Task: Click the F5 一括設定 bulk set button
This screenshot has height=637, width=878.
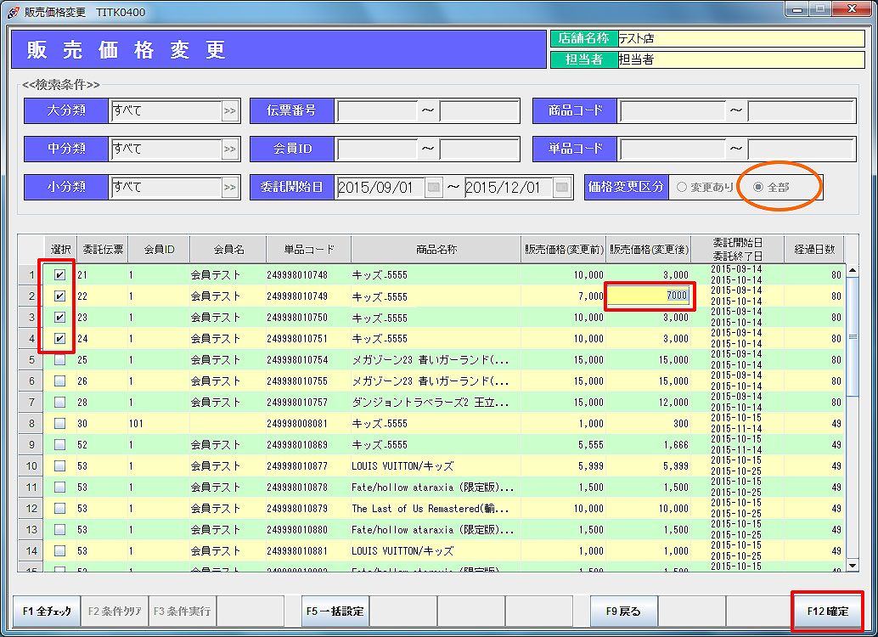Action: click(335, 611)
